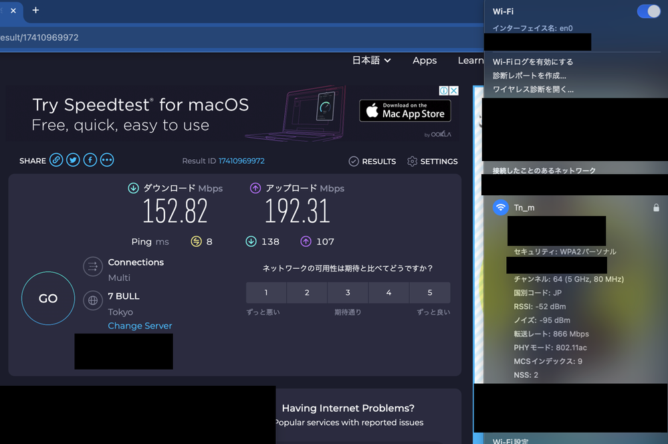Open the Apps menu item

pos(425,60)
